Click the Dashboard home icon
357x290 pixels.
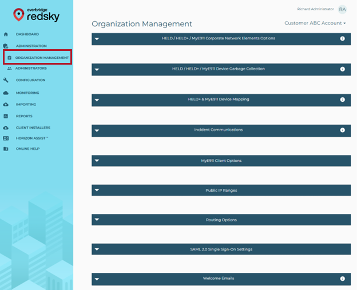pyautogui.click(x=6, y=34)
